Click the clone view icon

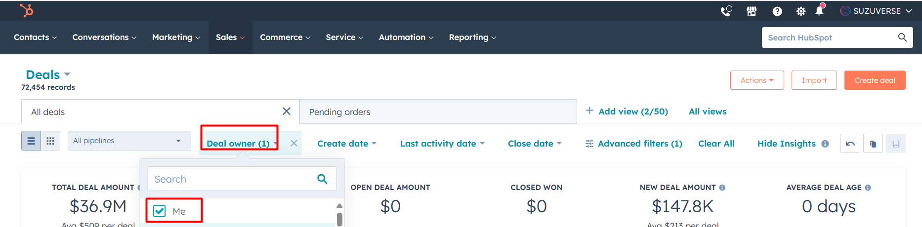click(873, 144)
